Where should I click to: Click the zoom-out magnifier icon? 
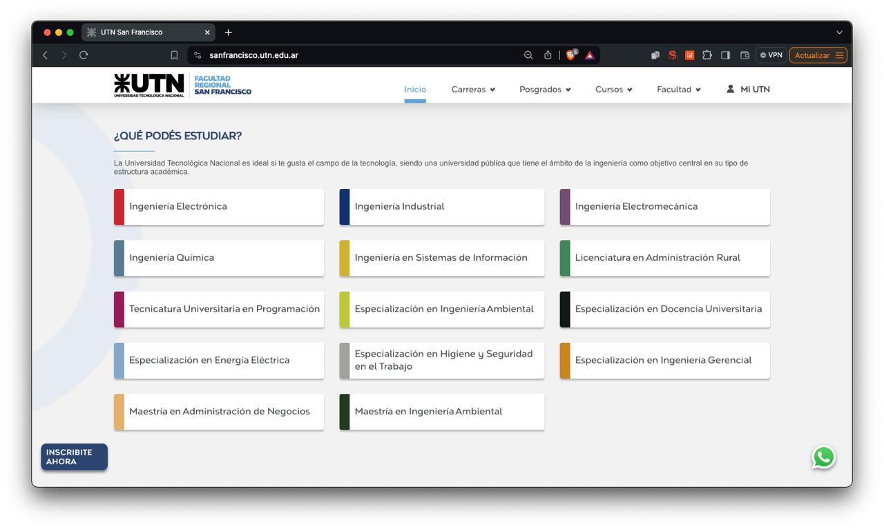click(x=528, y=55)
